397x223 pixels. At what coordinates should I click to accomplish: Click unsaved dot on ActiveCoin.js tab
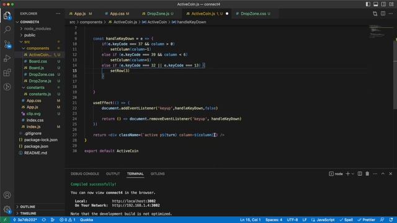(x=227, y=14)
